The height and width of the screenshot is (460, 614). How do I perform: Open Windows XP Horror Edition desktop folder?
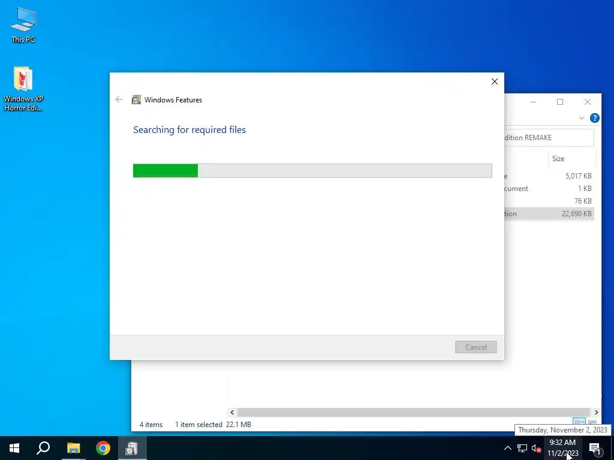click(x=23, y=89)
